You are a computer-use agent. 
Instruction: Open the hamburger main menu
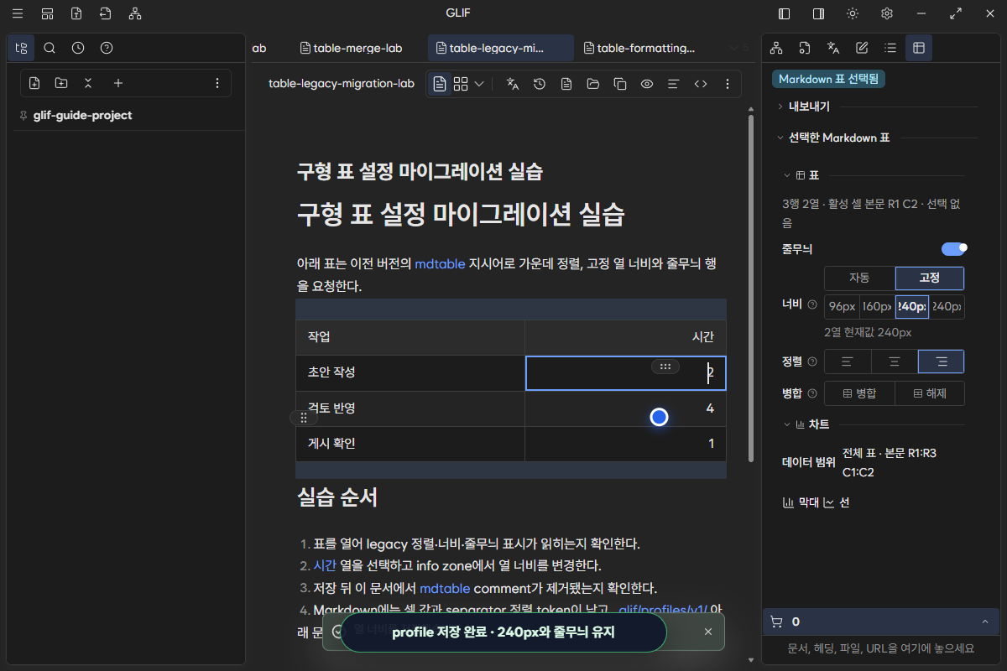click(x=18, y=13)
